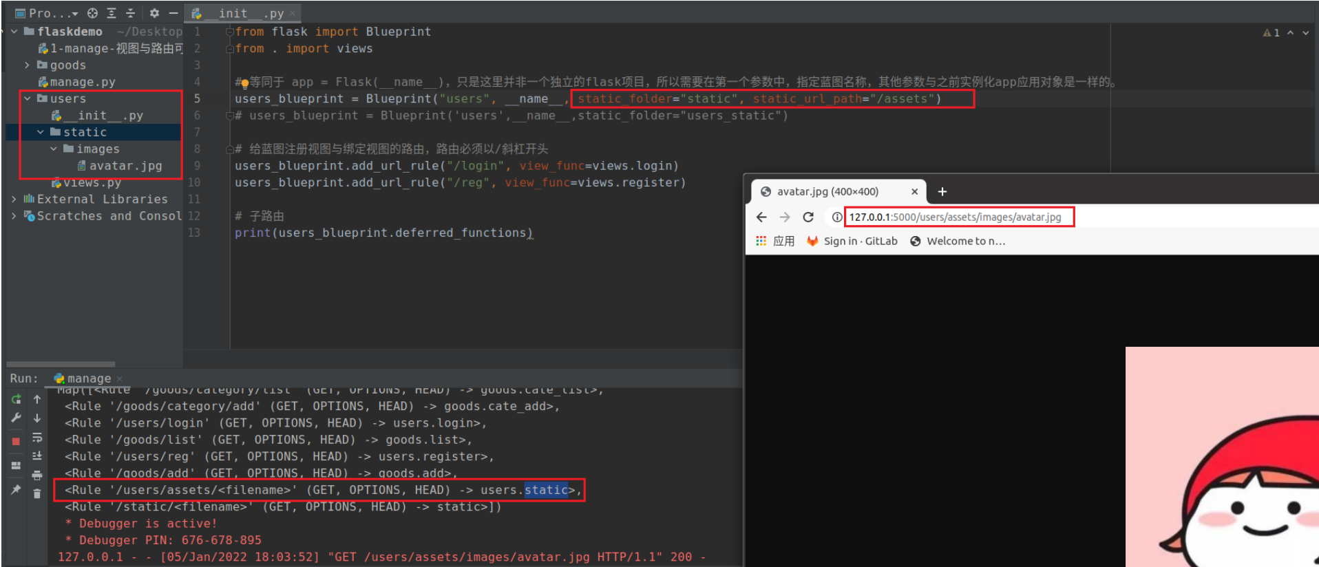The image size is (1319, 567).
Task: Go to previous highlighted problem arrow
Action: [1291, 32]
